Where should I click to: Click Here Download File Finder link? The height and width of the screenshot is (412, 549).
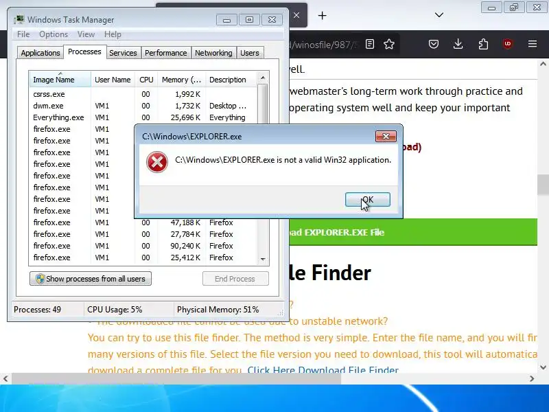(323, 370)
